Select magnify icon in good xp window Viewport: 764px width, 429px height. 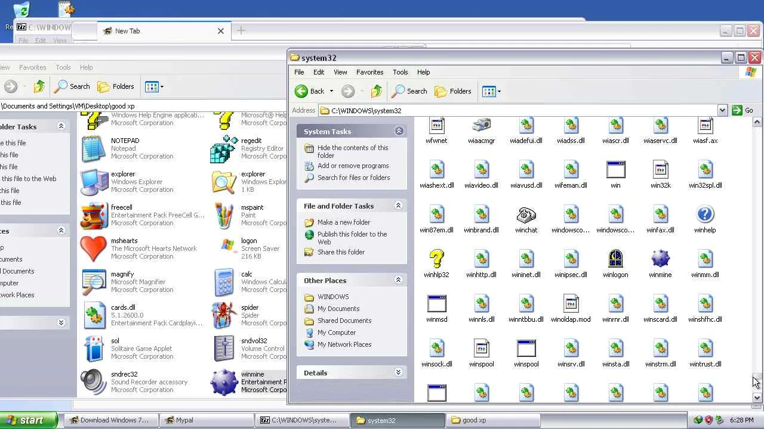(x=94, y=282)
